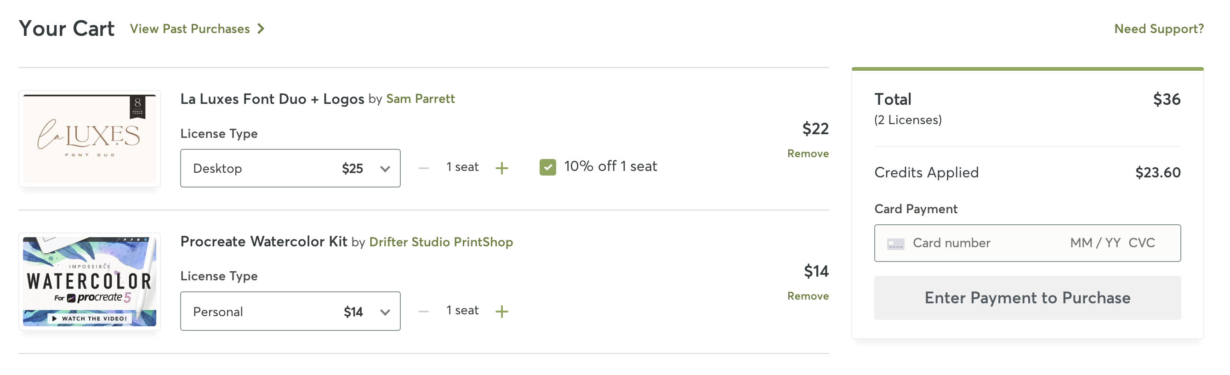This screenshot has width=1230, height=375.
Task: Open the Desktop license type dropdown
Action: (x=290, y=168)
